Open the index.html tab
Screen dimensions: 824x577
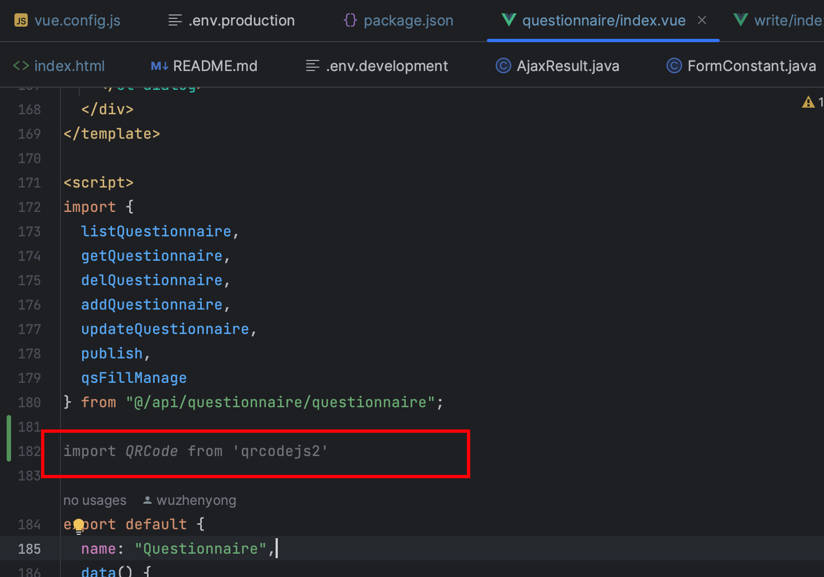[59, 66]
